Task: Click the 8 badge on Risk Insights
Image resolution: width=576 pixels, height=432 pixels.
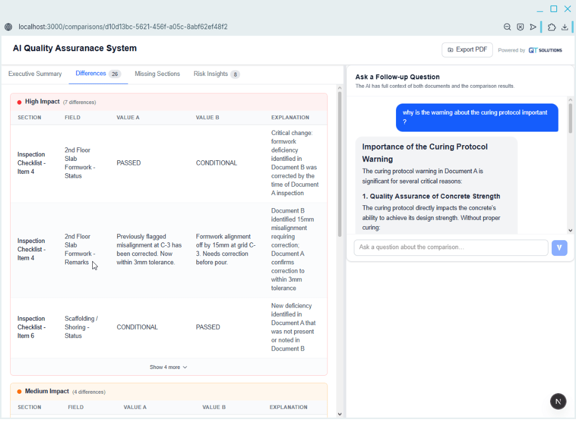Action: tap(235, 75)
